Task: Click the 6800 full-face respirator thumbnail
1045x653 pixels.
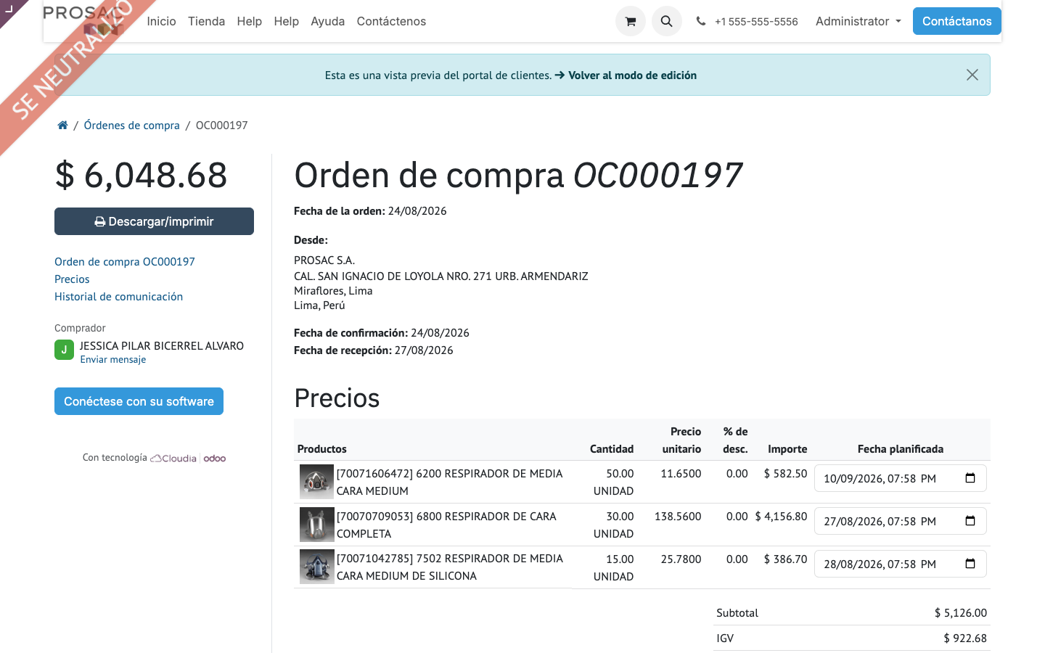Action: [x=316, y=525]
